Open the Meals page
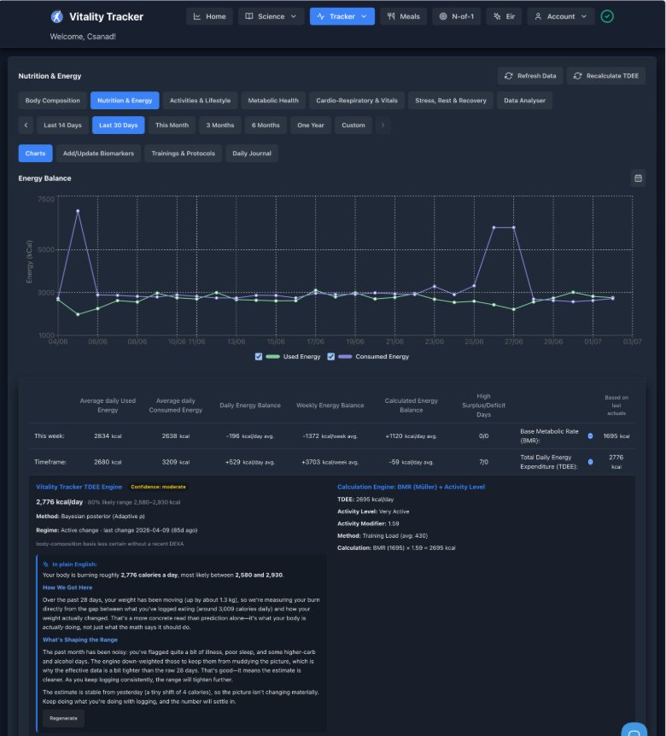Image resolution: width=666 pixels, height=736 pixels. click(x=403, y=16)
